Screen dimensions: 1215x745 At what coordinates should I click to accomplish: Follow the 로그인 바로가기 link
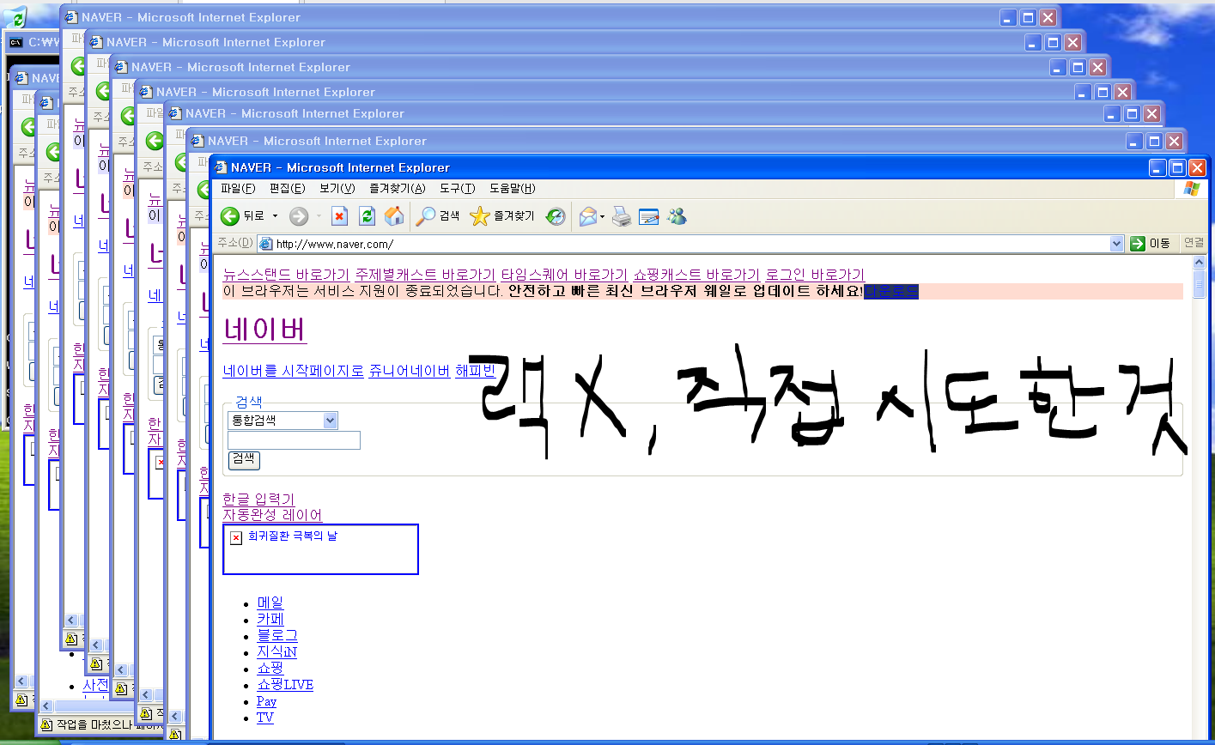pos(815,275)
